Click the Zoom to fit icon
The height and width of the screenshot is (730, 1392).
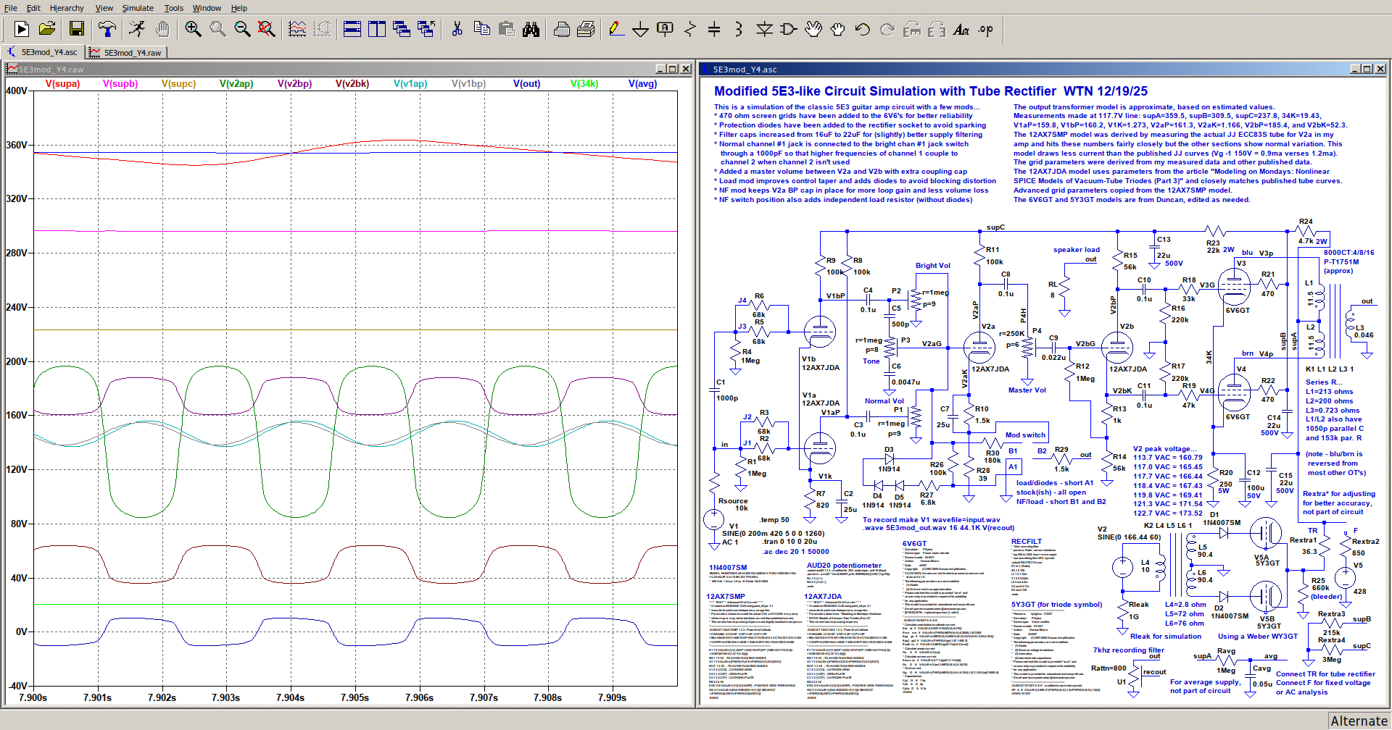click(267, 29)
